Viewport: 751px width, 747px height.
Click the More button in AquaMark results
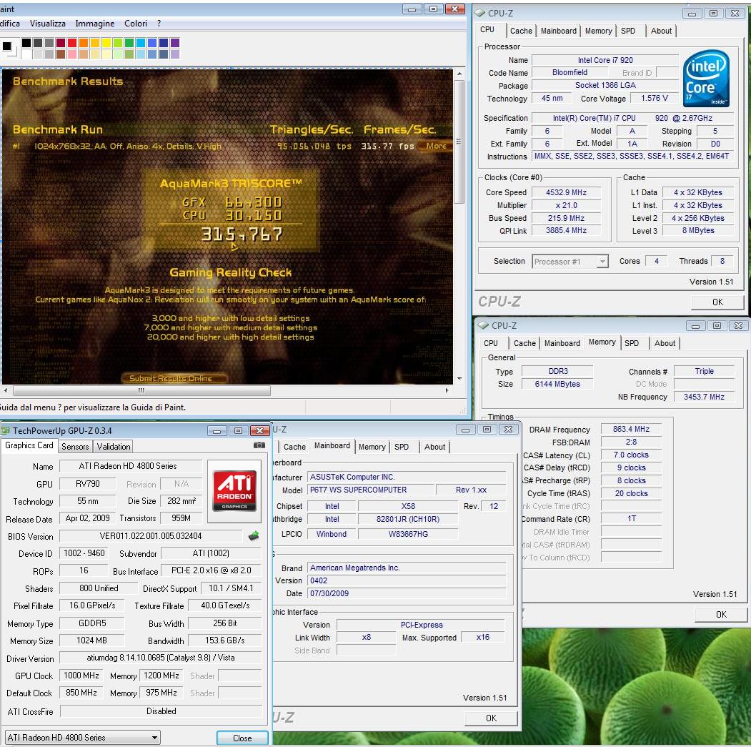435,146
